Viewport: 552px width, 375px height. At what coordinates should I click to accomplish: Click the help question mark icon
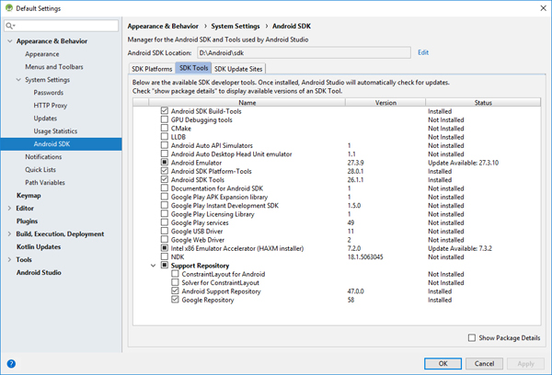[x=10, y=363]
